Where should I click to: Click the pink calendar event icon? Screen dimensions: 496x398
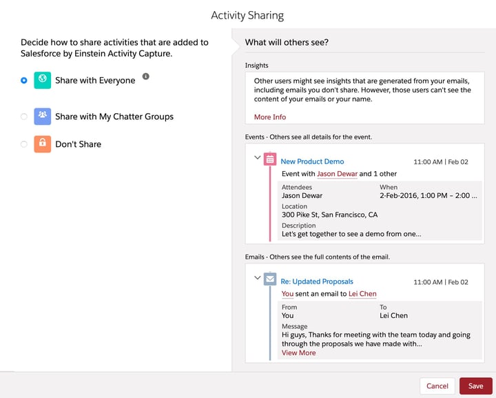270,159
